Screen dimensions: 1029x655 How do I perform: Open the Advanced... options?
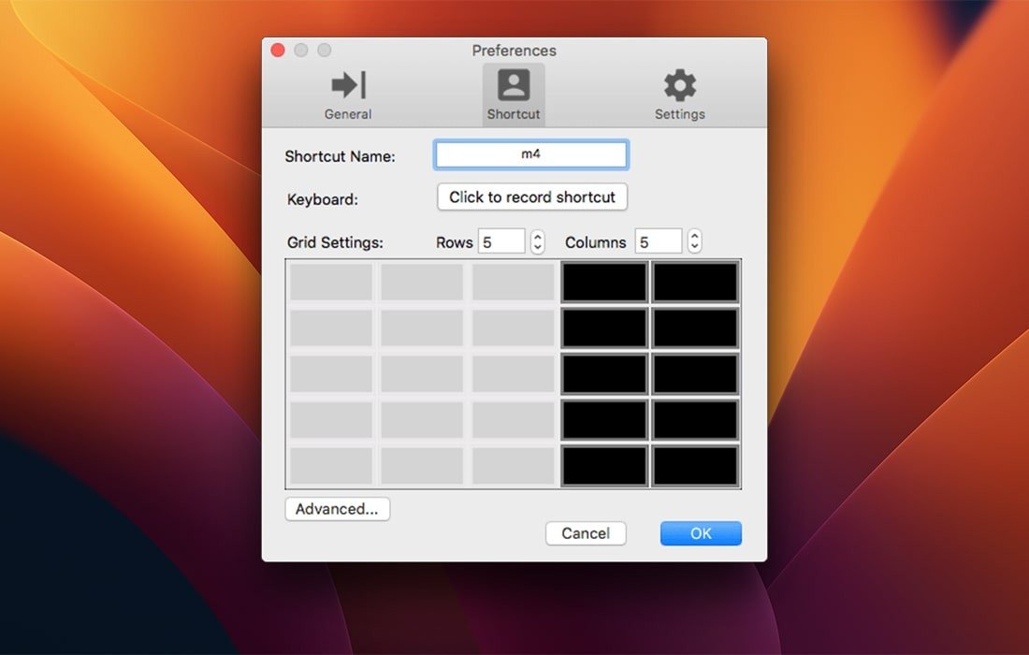coord(337,509)
